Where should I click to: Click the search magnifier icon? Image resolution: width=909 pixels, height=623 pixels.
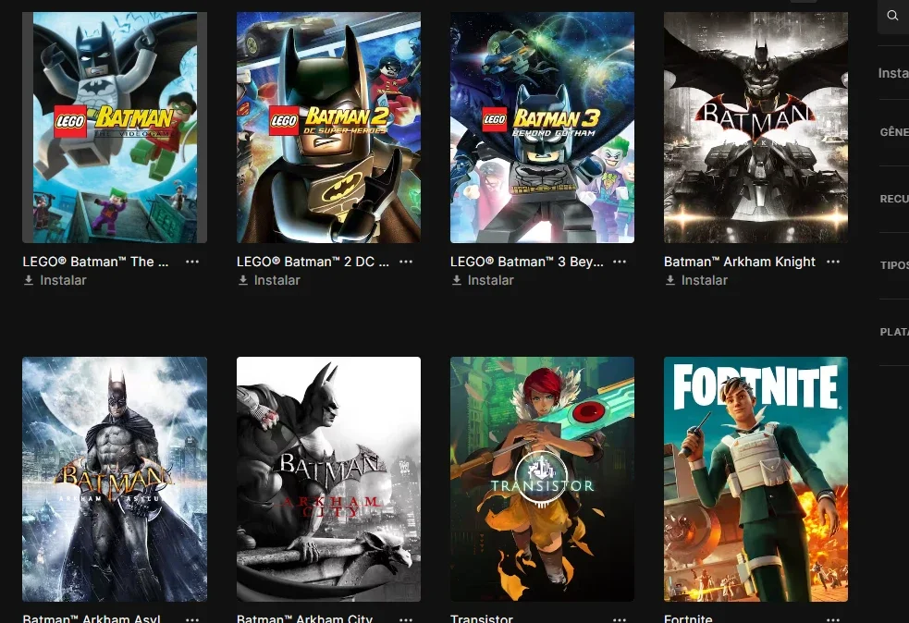tap(892, 16)
